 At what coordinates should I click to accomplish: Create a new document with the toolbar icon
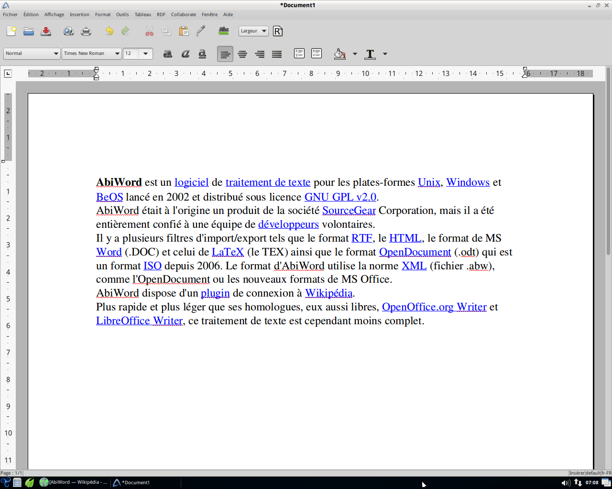[11, 31]
